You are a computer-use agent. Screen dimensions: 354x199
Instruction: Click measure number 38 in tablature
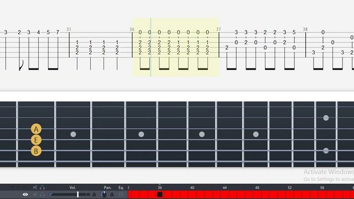[305, 29]
